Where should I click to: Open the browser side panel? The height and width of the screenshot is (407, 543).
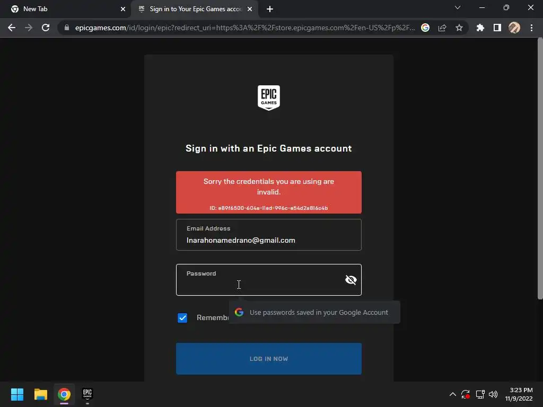(x=497, y=28)
